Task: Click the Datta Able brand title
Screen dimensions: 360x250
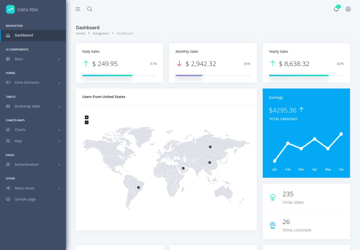Action: (28, 9)
